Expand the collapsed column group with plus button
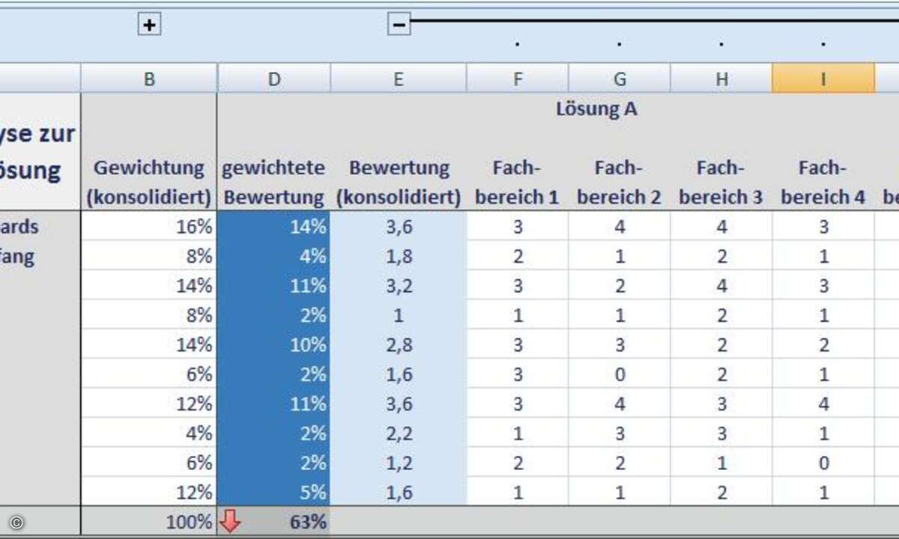899x539 pixels. point(150,25)
